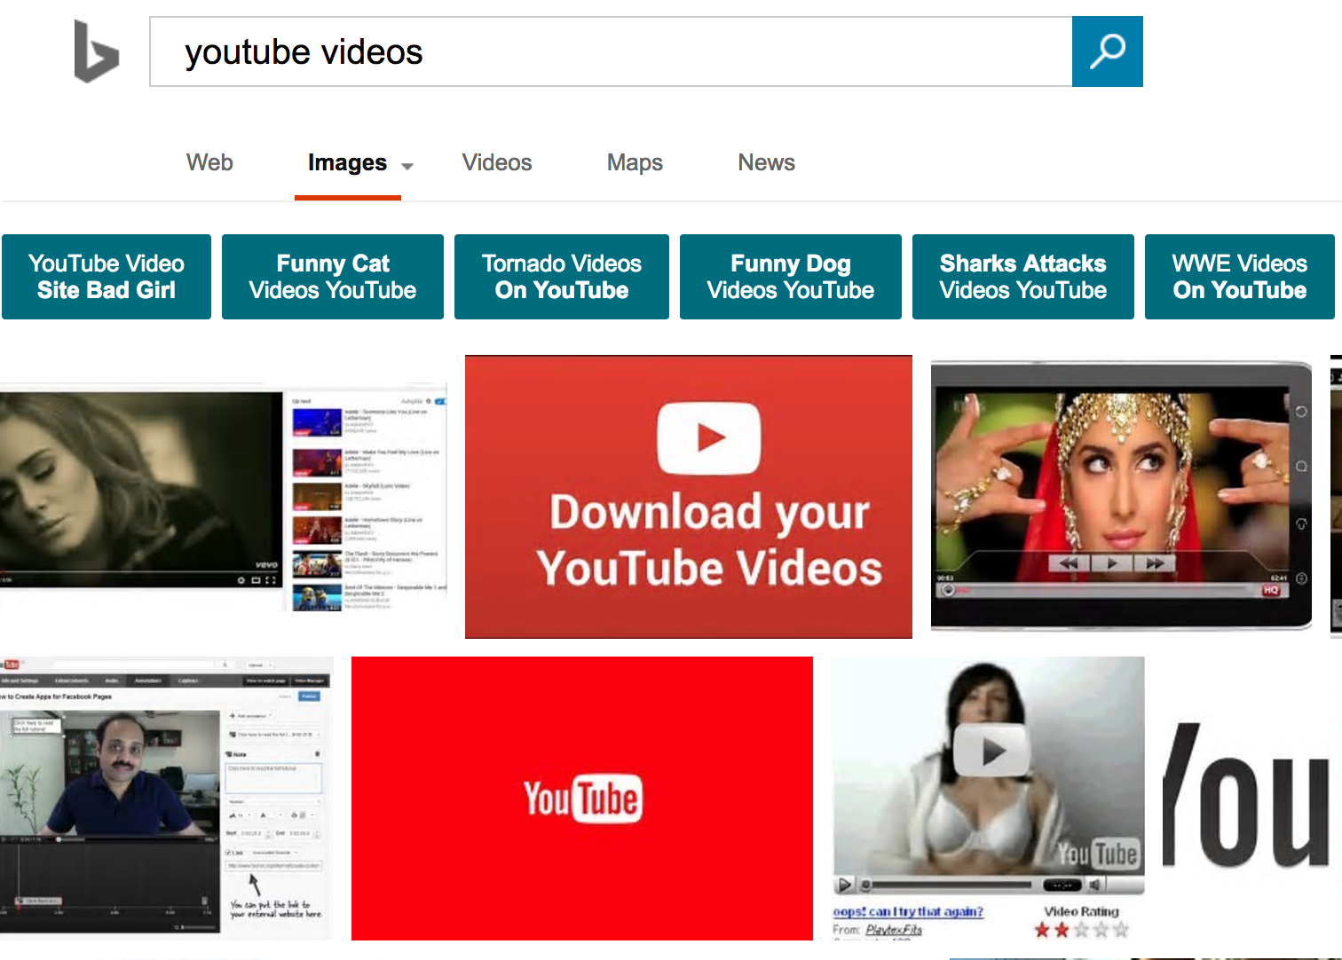Image resolution: width=1342 pixels, height=960 pixels.
Task: Click the magnifying glass search button
Action: pyautogui.click(x=1107, y=51)
